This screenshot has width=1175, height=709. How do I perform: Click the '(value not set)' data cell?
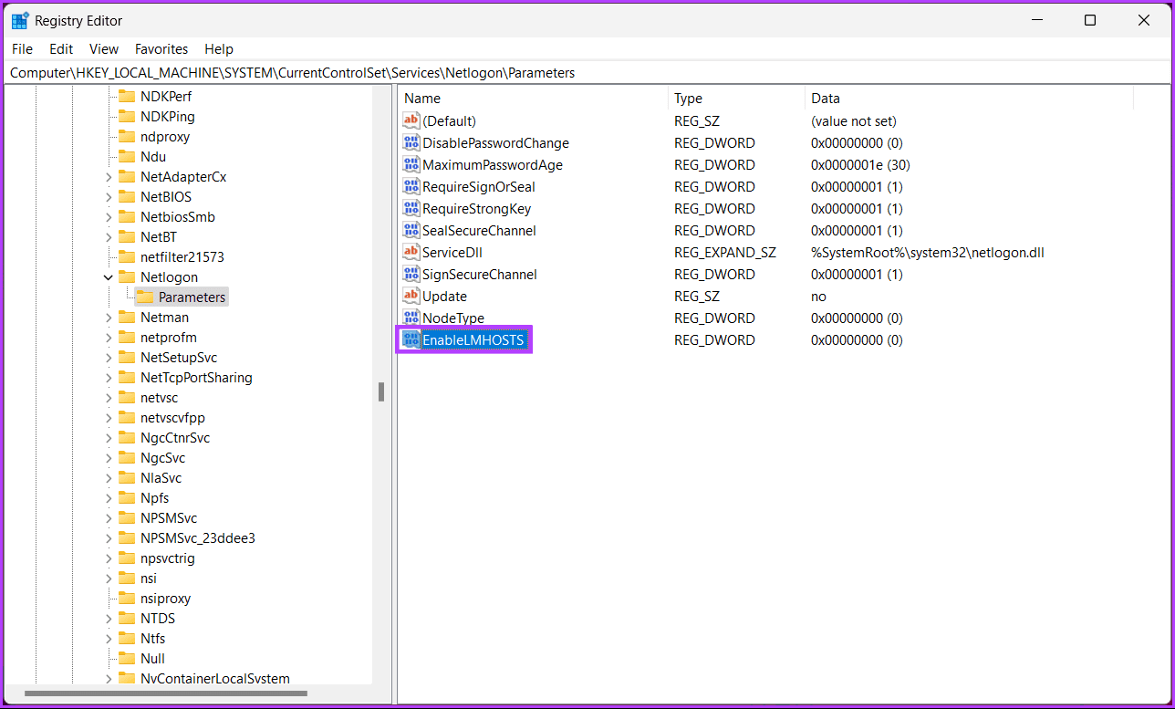[x=854, y=120]
